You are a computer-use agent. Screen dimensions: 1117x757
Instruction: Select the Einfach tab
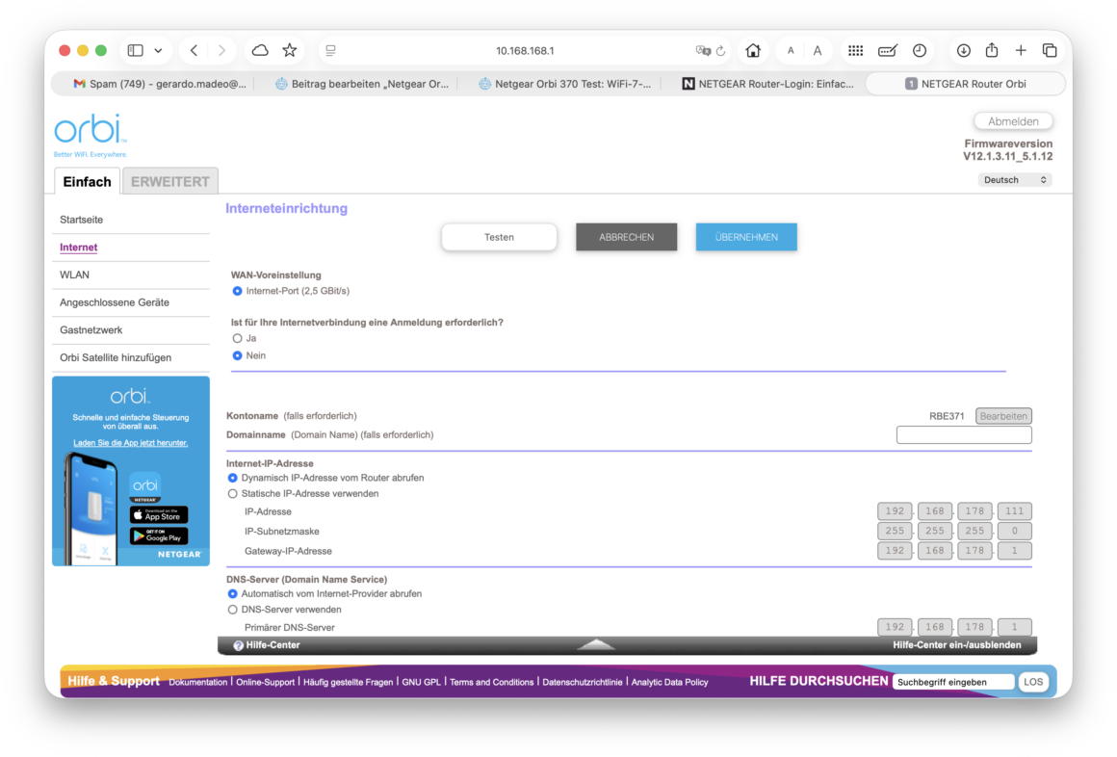(87, 182)
